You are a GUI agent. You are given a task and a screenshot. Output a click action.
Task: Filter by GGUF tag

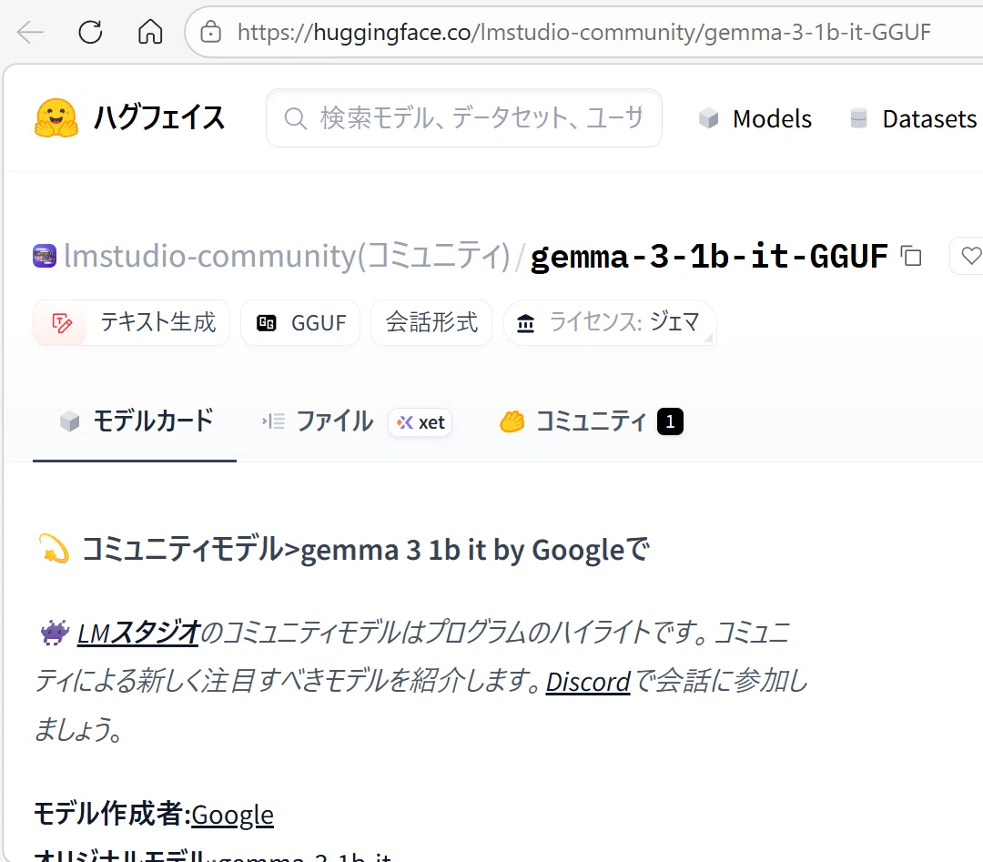(x=300, y=322)
